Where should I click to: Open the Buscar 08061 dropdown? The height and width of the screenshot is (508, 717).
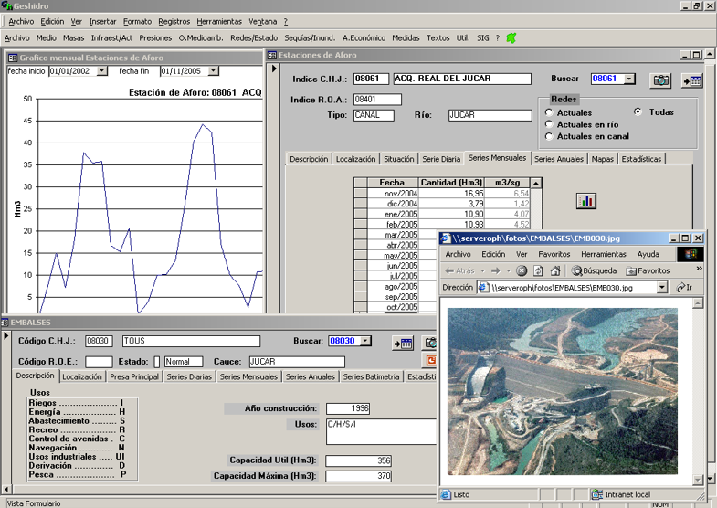629,79
